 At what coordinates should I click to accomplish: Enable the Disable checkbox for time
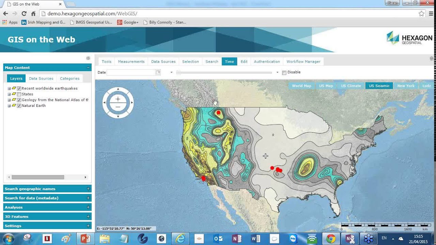click(284, 72)
